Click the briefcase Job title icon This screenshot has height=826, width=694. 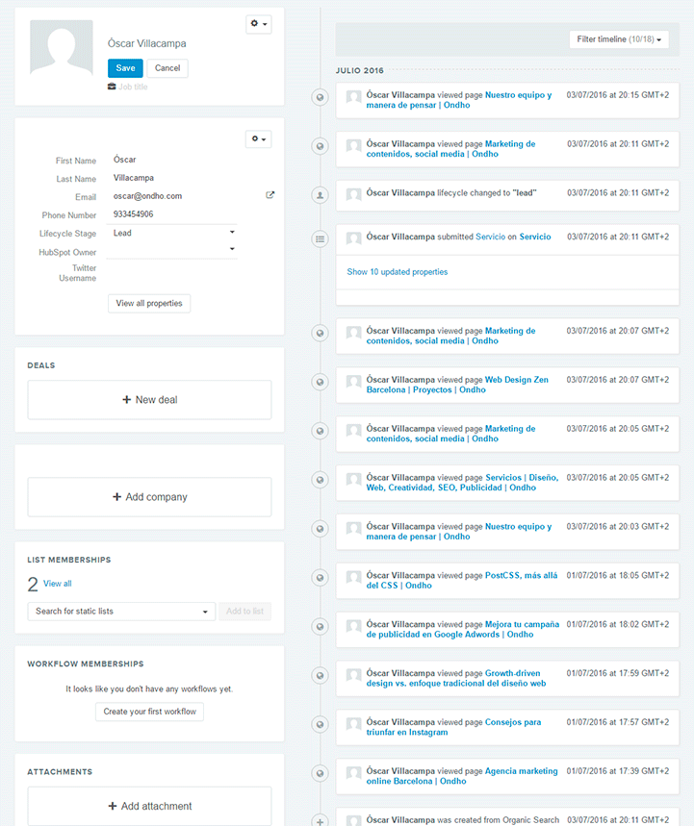(x=112, y=87)
